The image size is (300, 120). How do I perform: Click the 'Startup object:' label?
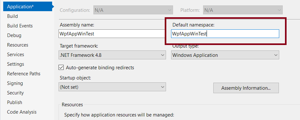(75, 78)
